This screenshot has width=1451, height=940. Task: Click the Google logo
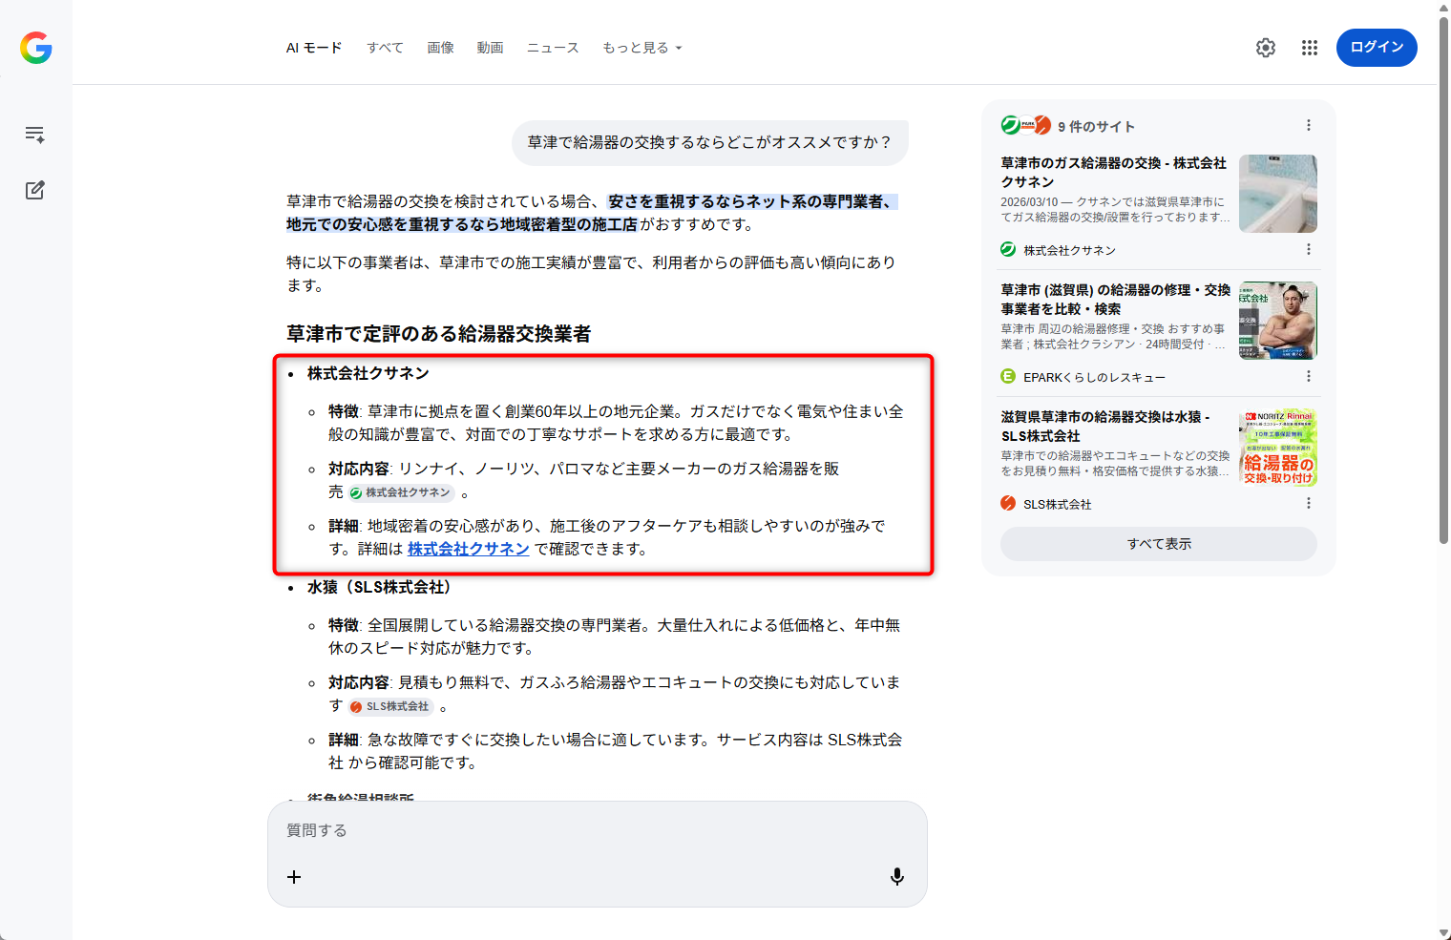tap(36, 48)
